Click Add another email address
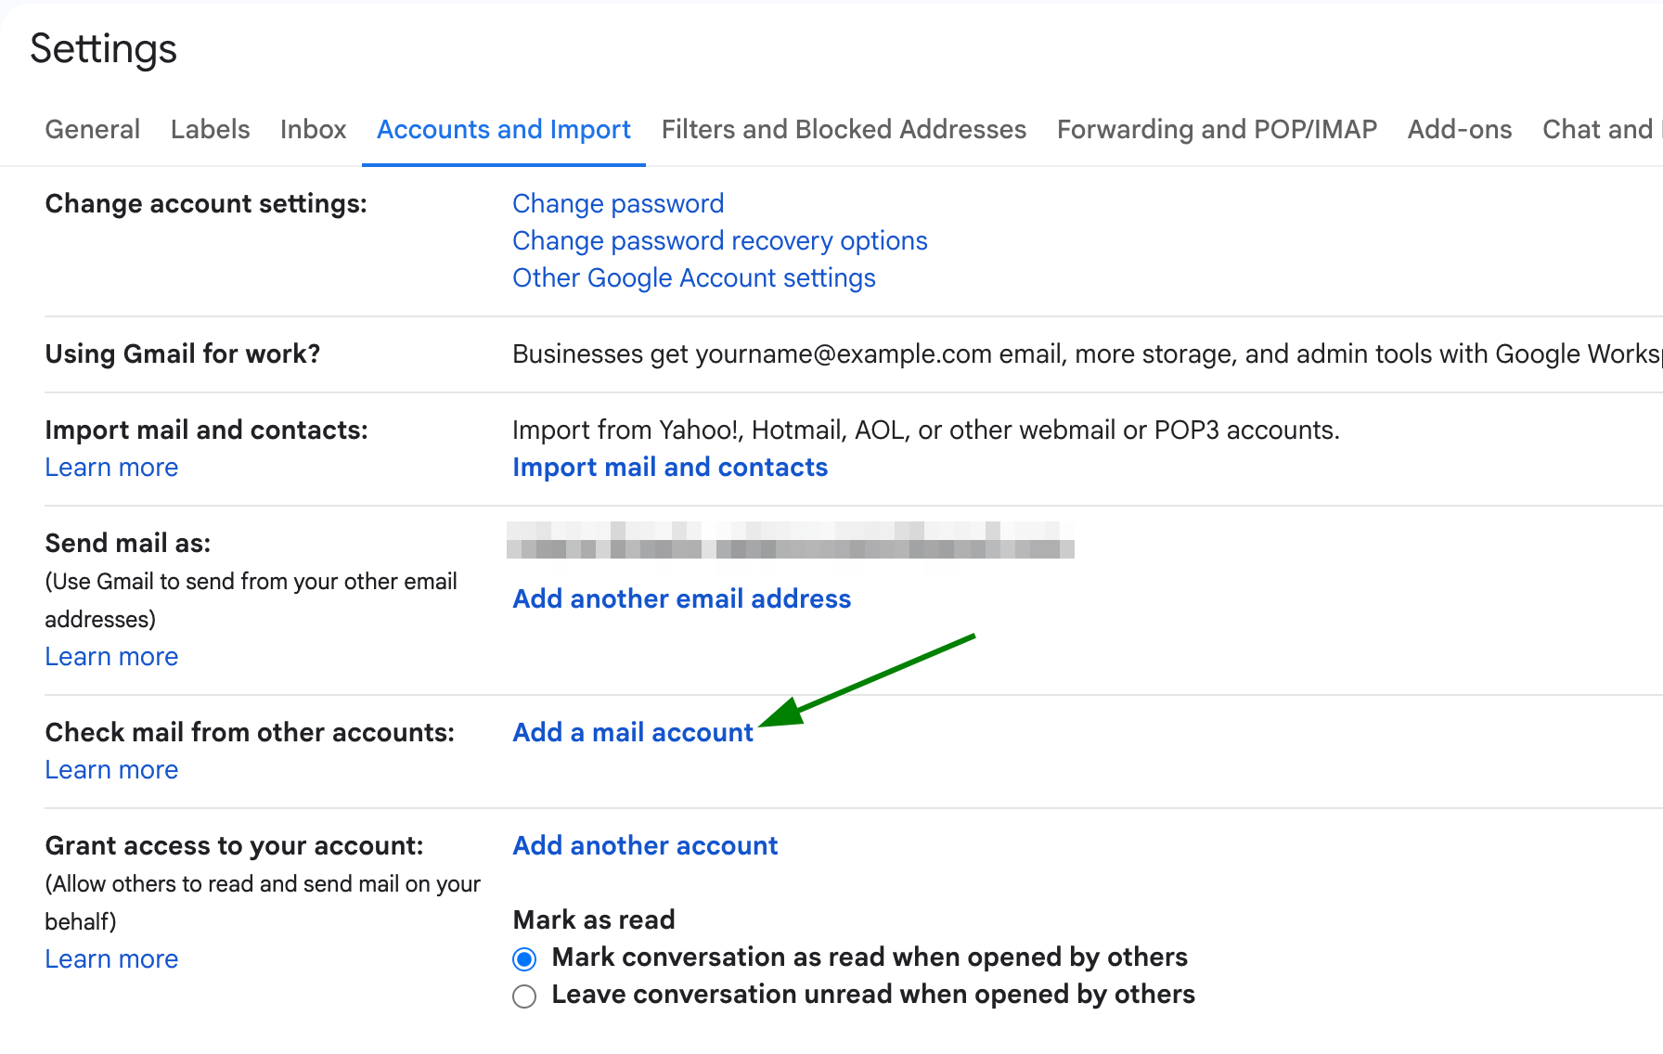 pyautogui.click(x=681, y=599)
